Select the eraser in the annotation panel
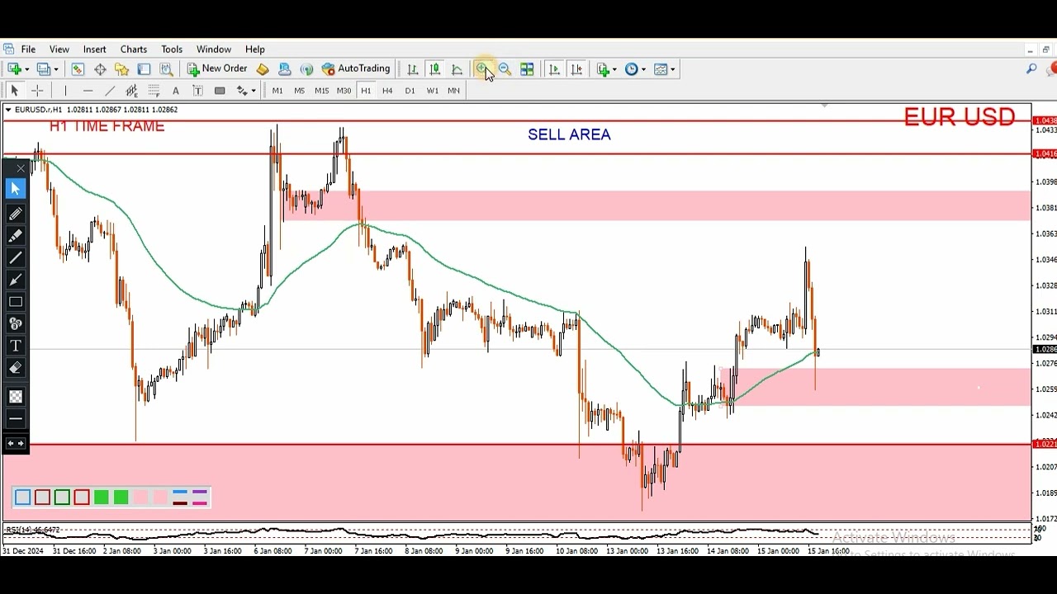 pyautogui.click(x=15, y=368)
